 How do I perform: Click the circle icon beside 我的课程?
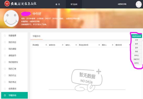click(x=5, y=49)
